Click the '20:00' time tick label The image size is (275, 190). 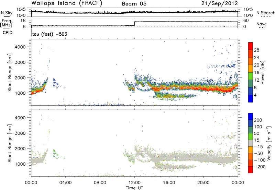tap(203, 183)
